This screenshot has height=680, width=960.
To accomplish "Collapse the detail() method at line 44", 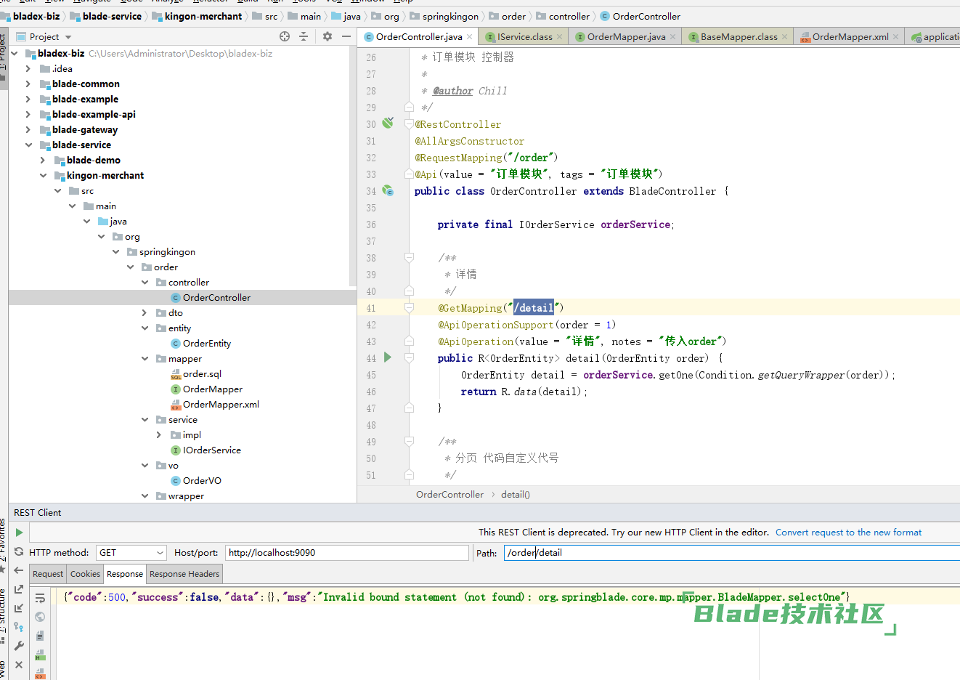I will pyautogui.click(x=409, y=358).
